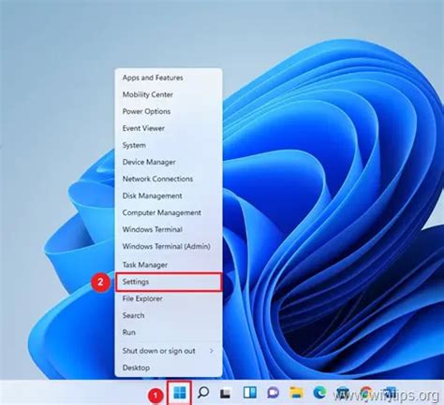The image size is (444, 405).
Task: Expand the Shut down or sign out submenu arrow
Action: [x=212, y=351]
